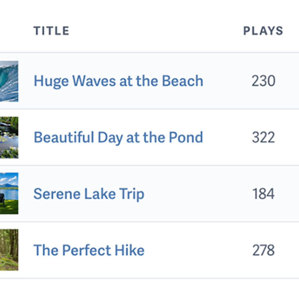The image size is (299, 299).
Task: Select the lake and mountain thumbnail
Action: pyautogui.click(x=9, y=193)
